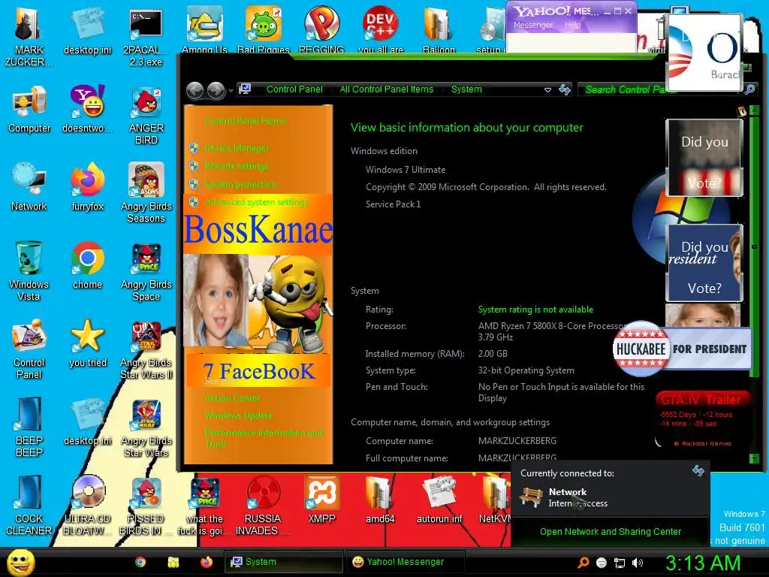Go forward in Control Panel window
This screenshot has width=769, height=577.
[x=216, y=90]
